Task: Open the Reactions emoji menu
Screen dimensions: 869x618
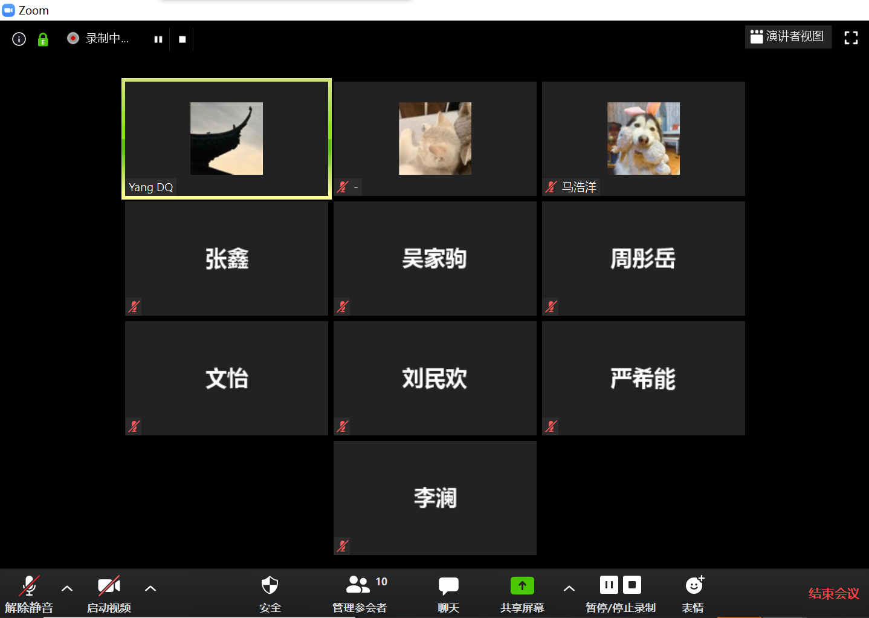Action: pyautogui.click(x=694, y=593)
